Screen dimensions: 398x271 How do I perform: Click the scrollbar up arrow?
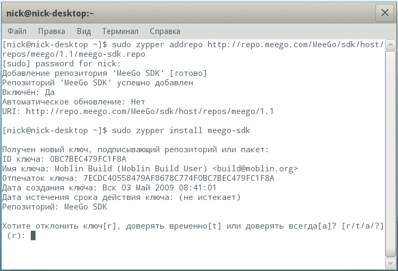(x=390, y=45)
